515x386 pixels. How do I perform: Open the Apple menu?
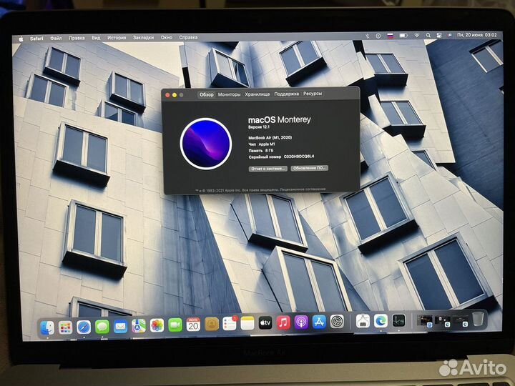pyautogui.click(x=21, y=39)
